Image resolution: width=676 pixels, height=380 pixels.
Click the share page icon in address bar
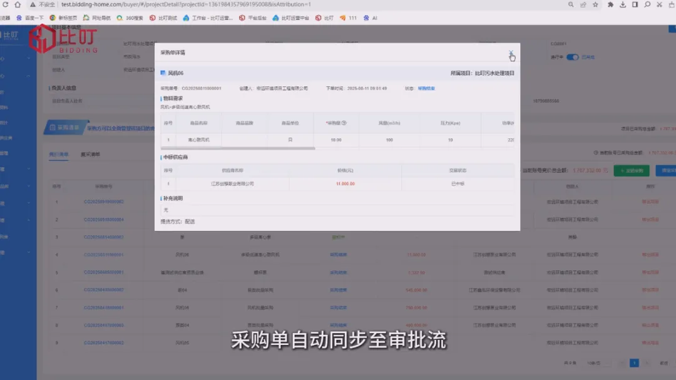tap(583, 4)
